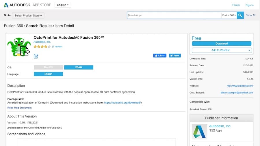Open the 1 review link
Image resolution: width=260 pixels, height=146 pixels.
coord(57,46)
